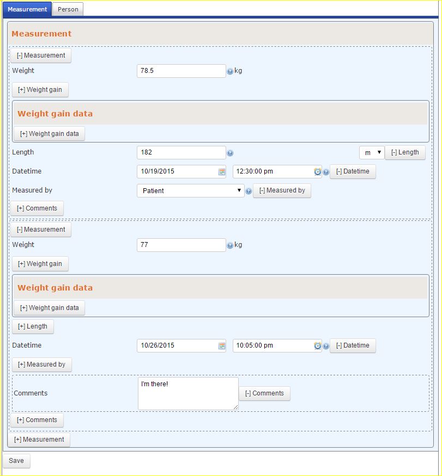This screenshot has height=476, width=442.
Task: Open the length unit dropdown showing m
Action: (x=371, y=153)
